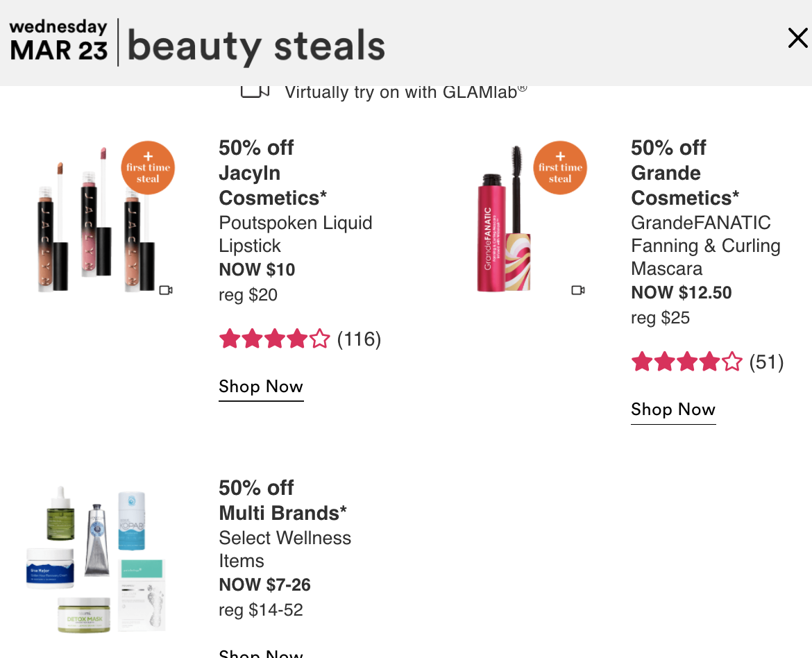This screenshot has width=812, height=658.
Task: Click the Grande first time steal badge
Action: coord(560,168)
